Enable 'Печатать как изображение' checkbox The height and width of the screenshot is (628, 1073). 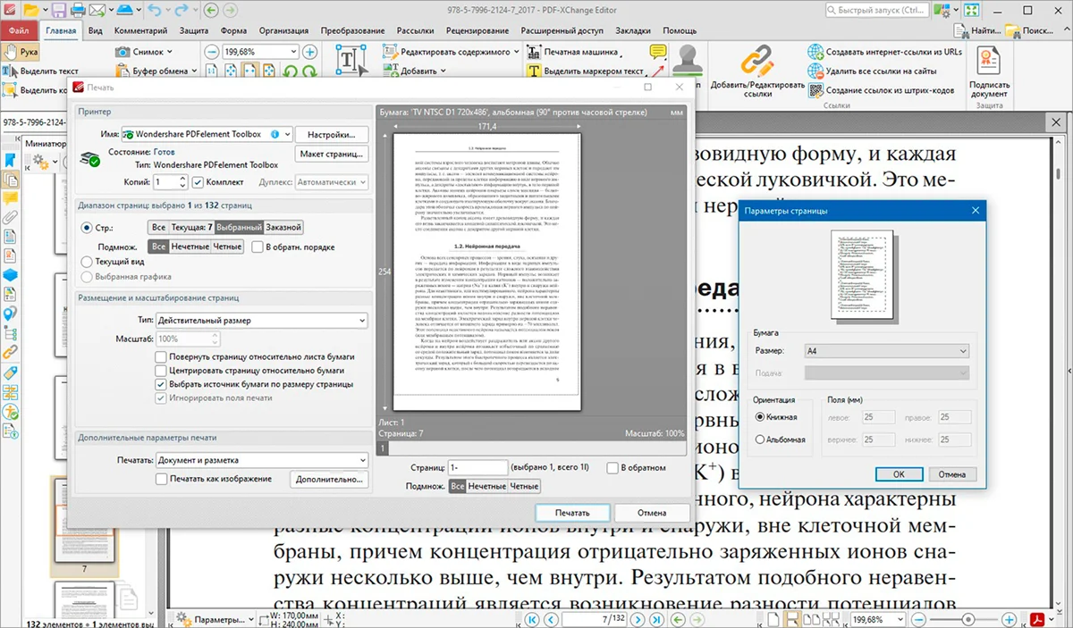(162, 479)
